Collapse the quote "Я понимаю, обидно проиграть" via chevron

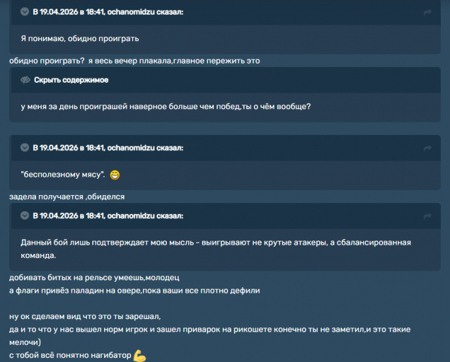click(x=25, y=12)
